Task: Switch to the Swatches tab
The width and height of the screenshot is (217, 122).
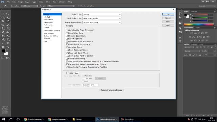Action: [x=194, y=11]
